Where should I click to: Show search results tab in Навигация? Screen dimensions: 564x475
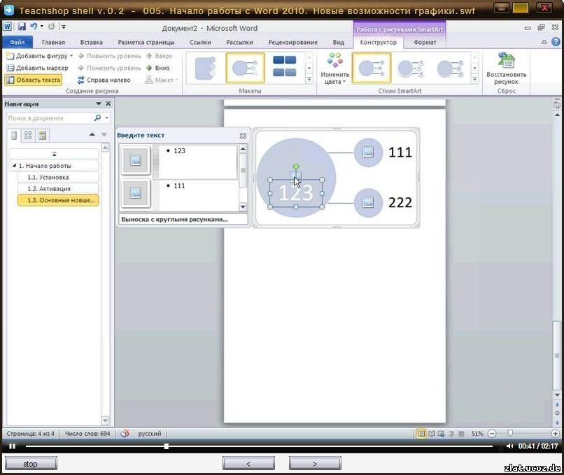click(x=43, y=135)
